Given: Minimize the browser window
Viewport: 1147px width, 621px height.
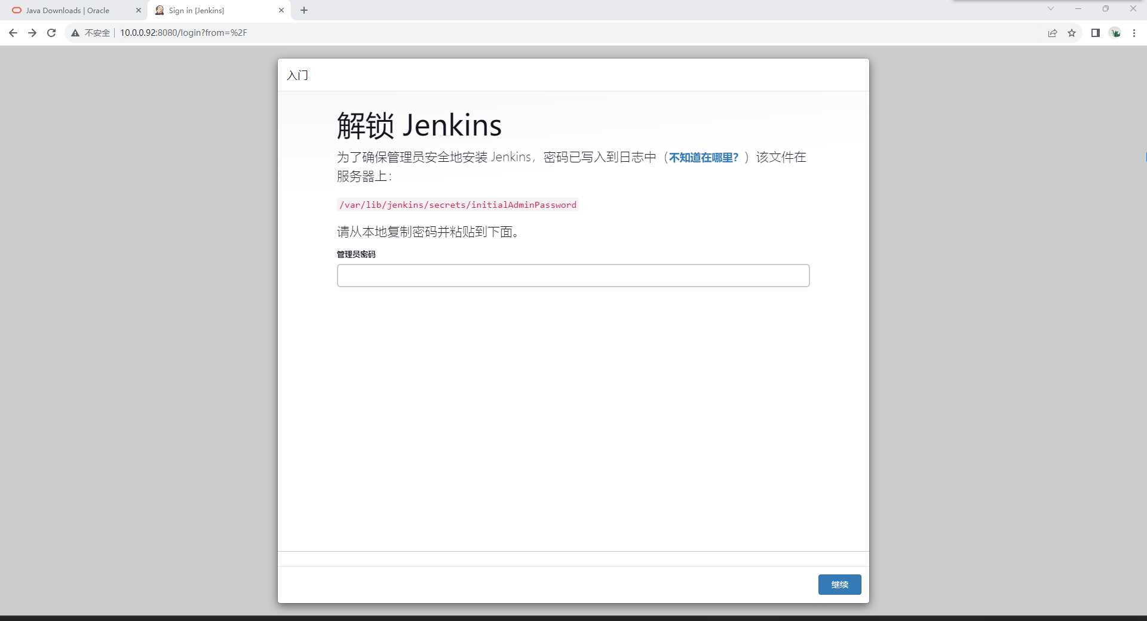Looking at the screenshot, I should [1078, 8].
